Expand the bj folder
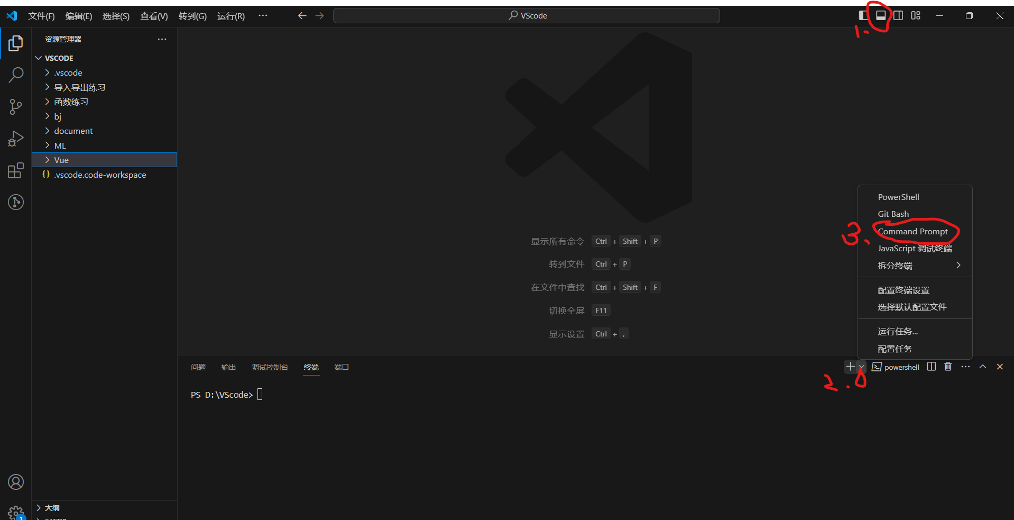Viewport: 1014px width, 520px height. point(104,116)
